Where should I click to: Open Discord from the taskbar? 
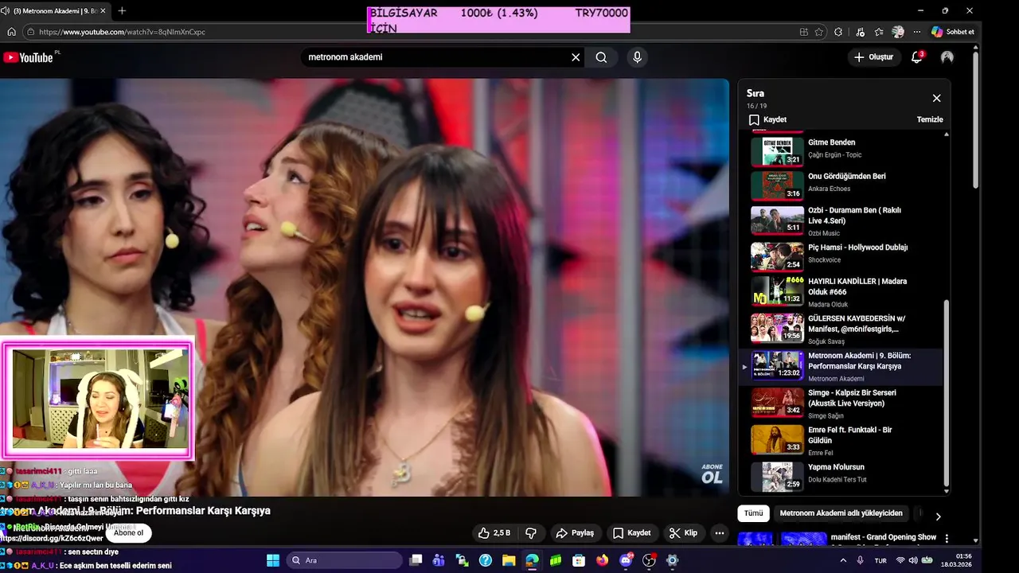(x=626, y=560)
